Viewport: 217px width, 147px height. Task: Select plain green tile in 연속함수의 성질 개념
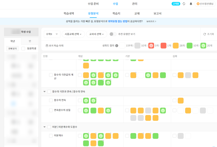click(x=93, y=110)
